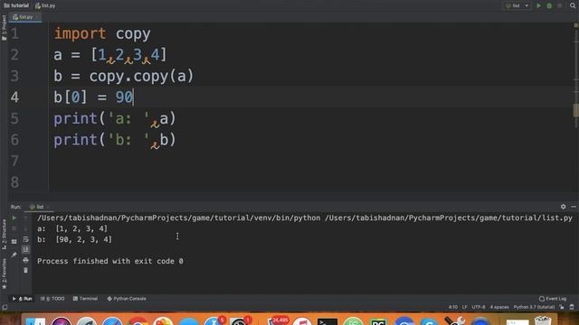Click the inspection indicator at the top of the editor scrollbar

pos(575,25)
